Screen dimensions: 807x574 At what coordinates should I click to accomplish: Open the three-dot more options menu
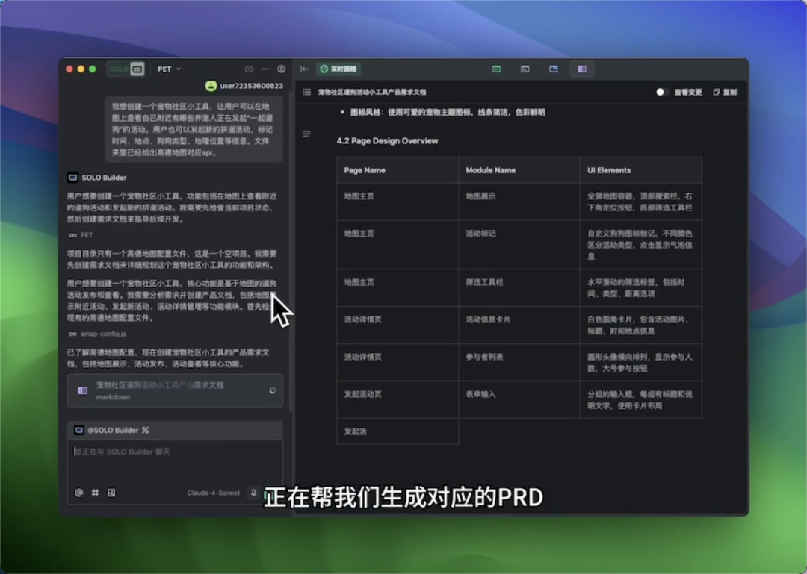pyautogui.click(x=265, y=69)
